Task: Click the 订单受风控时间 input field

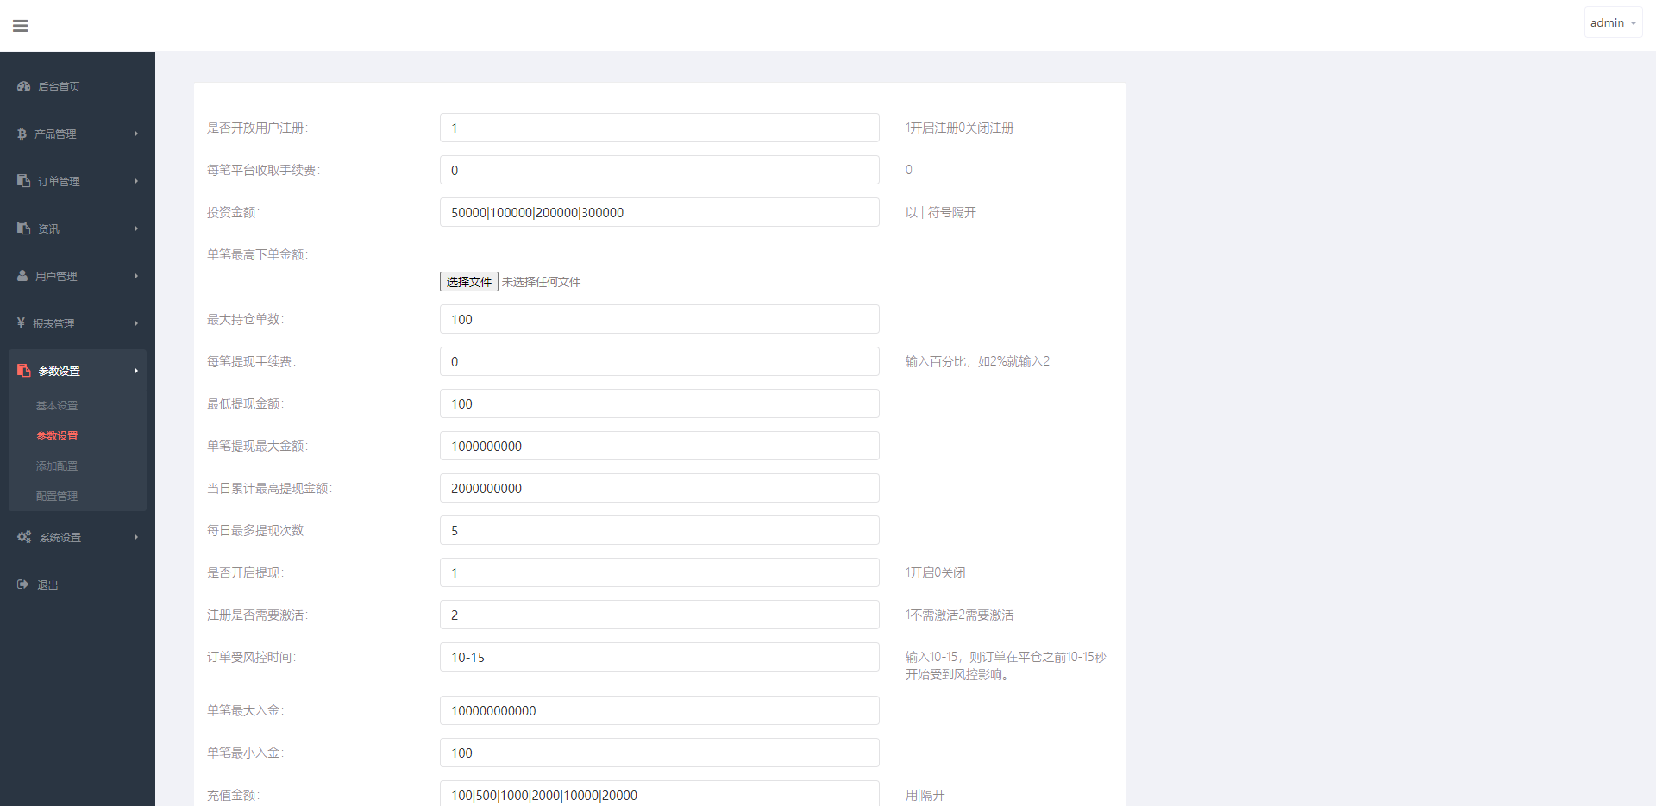Action: [x=660, y=657]
